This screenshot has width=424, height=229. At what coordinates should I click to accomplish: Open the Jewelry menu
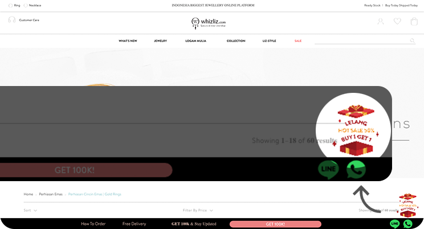coord(160,41)
